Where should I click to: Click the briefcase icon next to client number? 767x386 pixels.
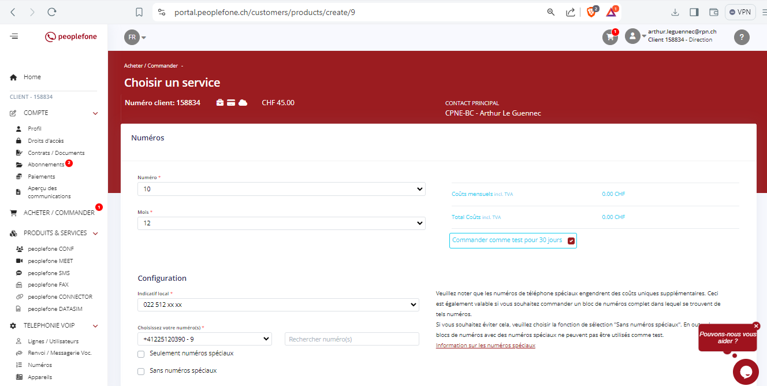click(220, 103)
